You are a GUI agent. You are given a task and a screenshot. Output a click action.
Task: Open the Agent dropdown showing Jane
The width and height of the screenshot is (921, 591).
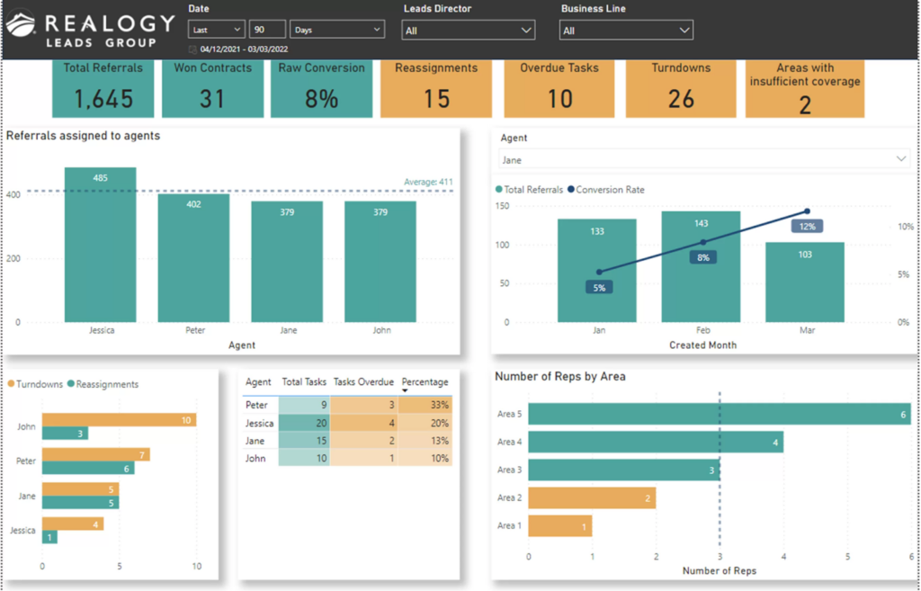(702, 159)
